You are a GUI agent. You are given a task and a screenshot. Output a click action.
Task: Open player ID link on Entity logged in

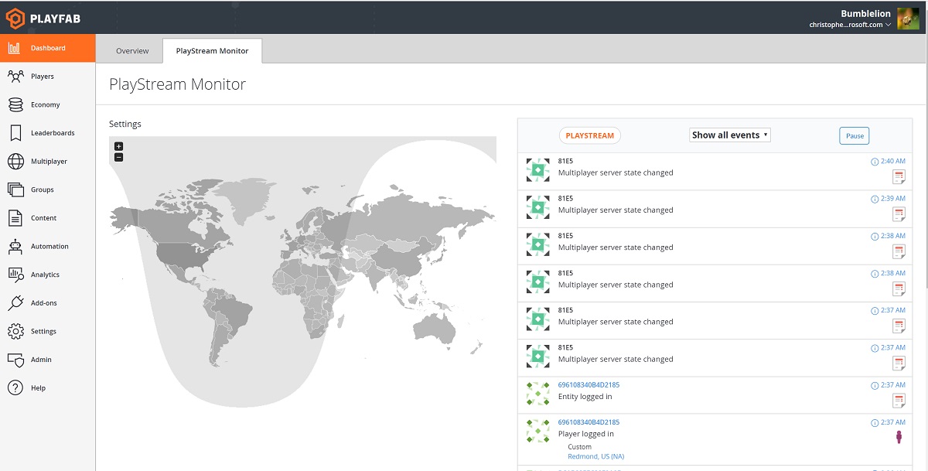pyautogui.click(x=589, y=384)
